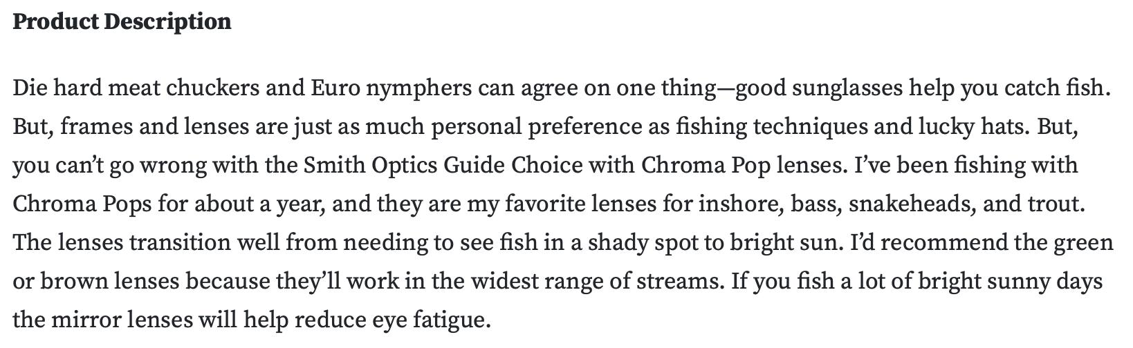Screen dimensions: 1133x348
Task: Click the Product Description heading
Action: click(x=122, y=21)
